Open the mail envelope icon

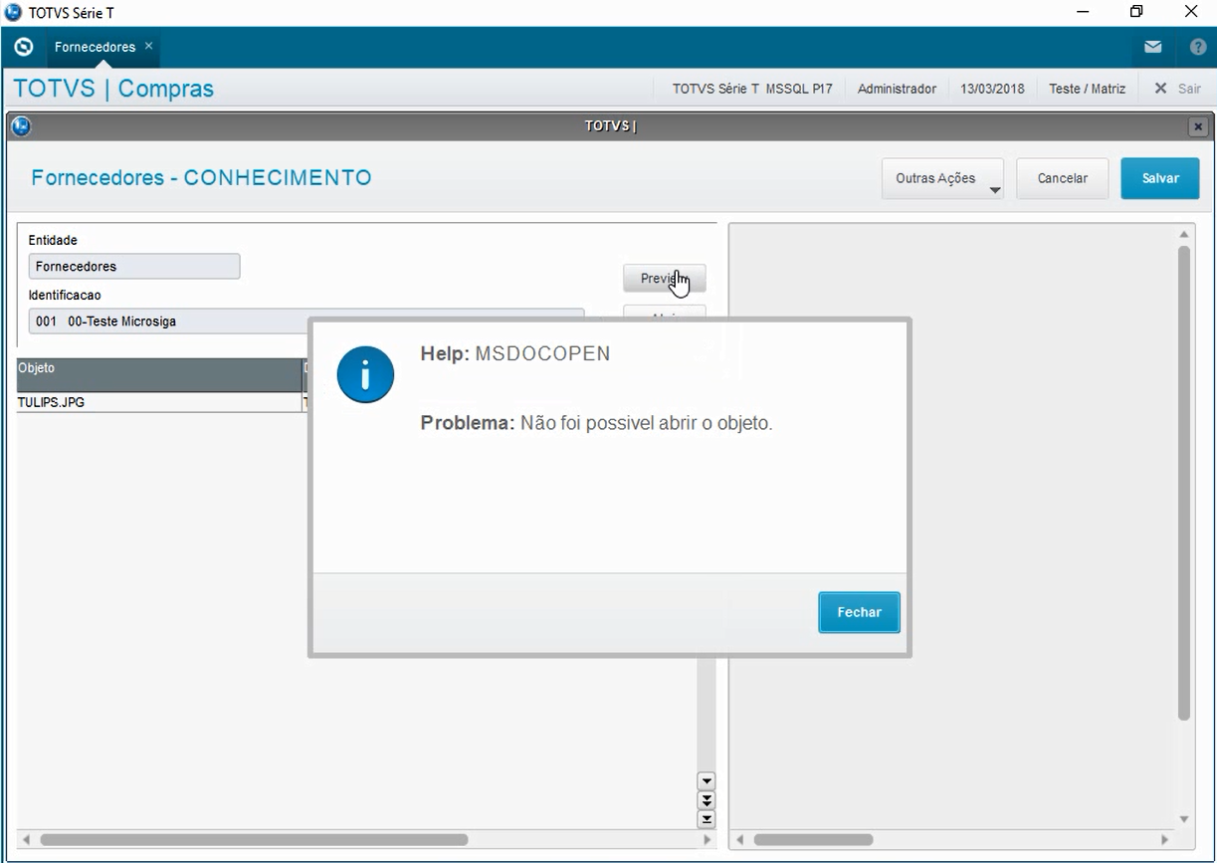point(1152,47)
